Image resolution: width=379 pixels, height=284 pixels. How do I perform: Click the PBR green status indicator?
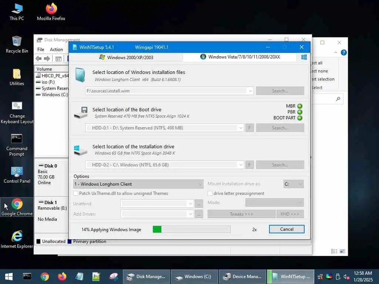[300, 112]
